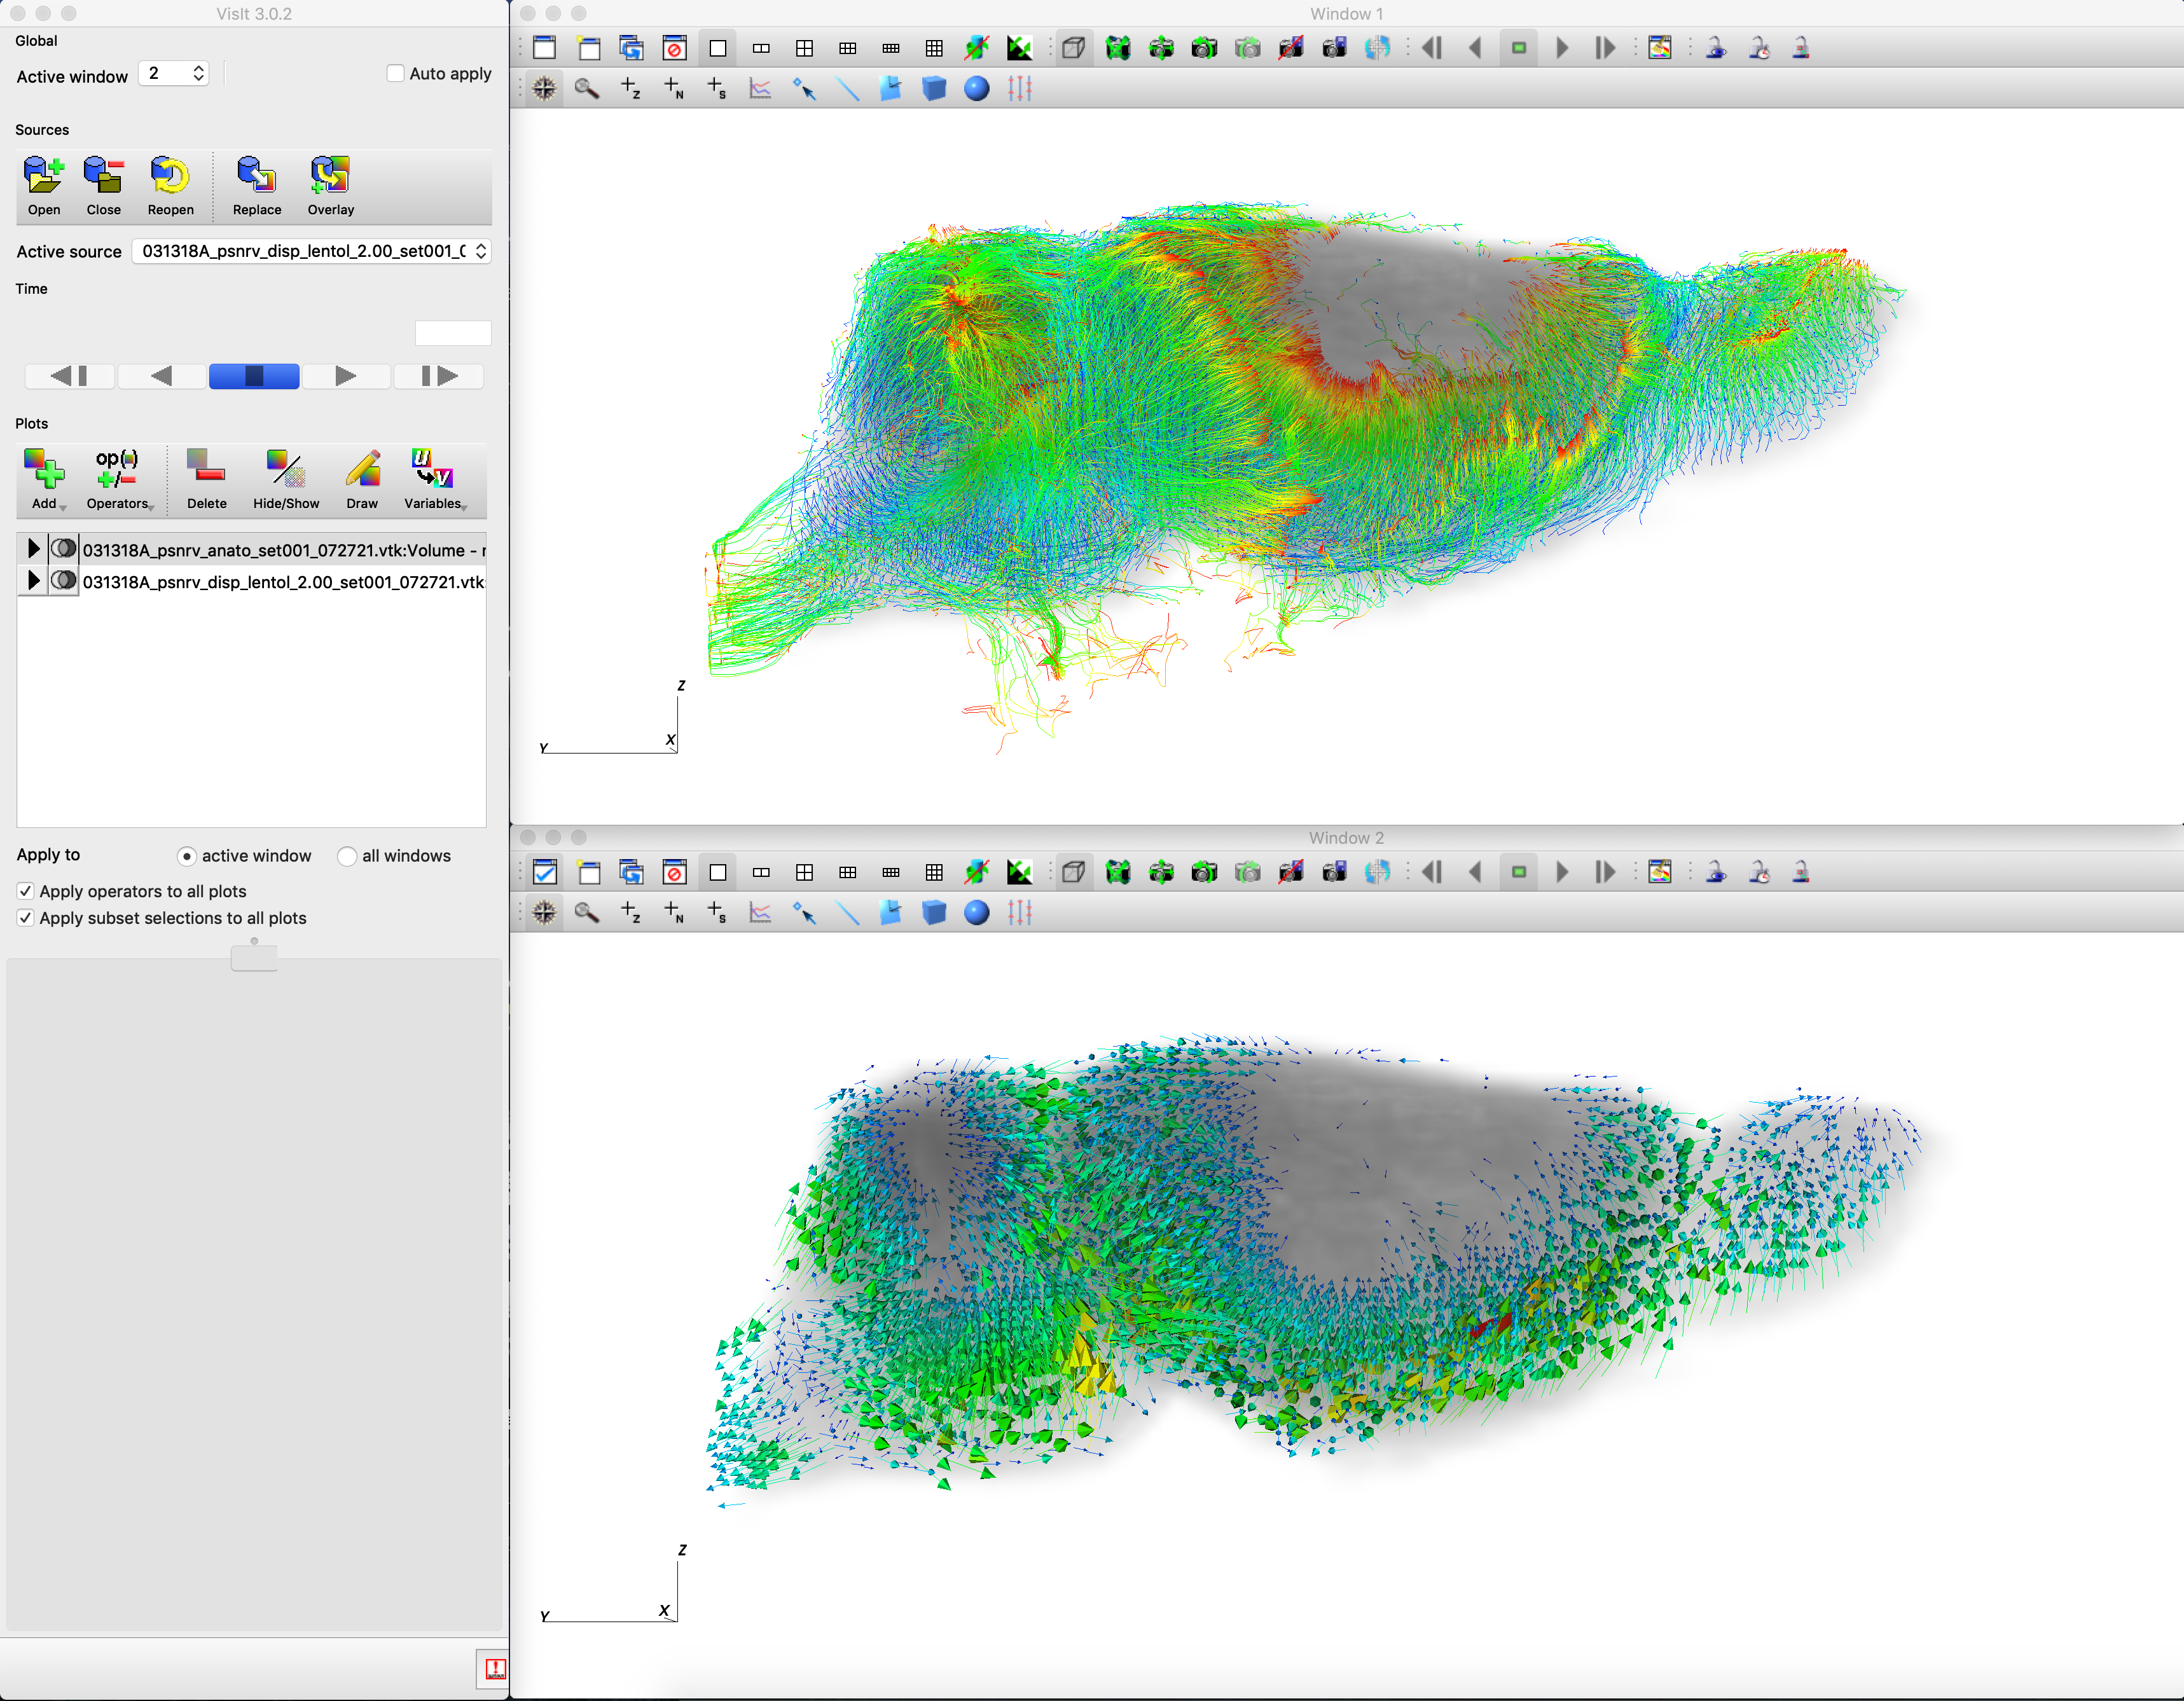This screenshot has height=1701, width=2184.
Task: Click the Delete plot icon
Action: click(206, 469)
